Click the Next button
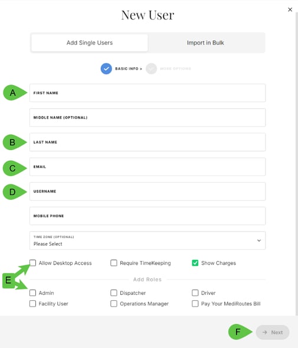The width and height of the screenshot is (298, 348). tap(273, 332)
